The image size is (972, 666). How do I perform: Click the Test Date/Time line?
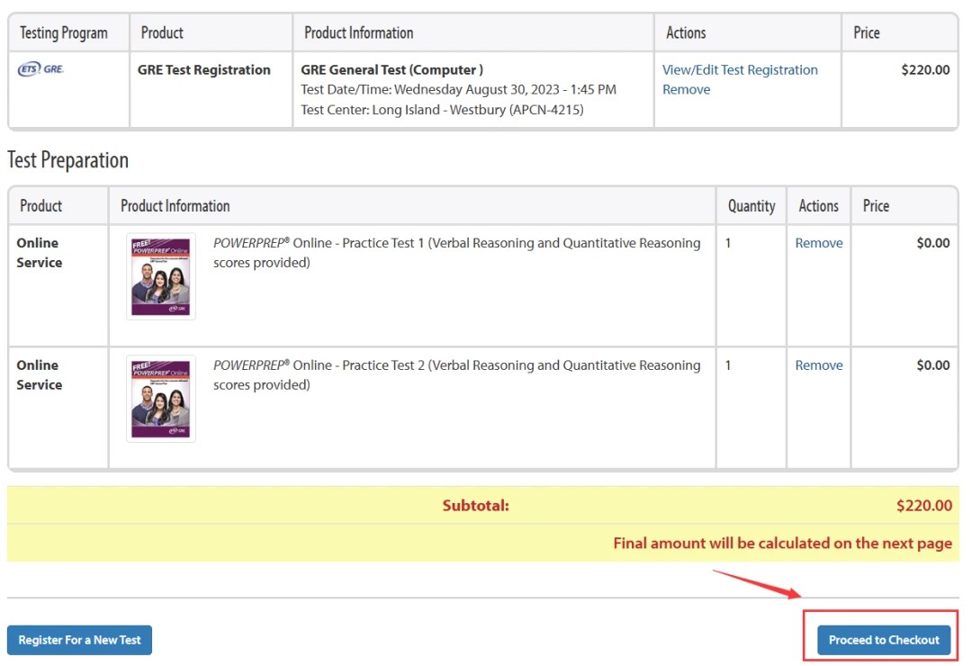[x=458, y=90]
